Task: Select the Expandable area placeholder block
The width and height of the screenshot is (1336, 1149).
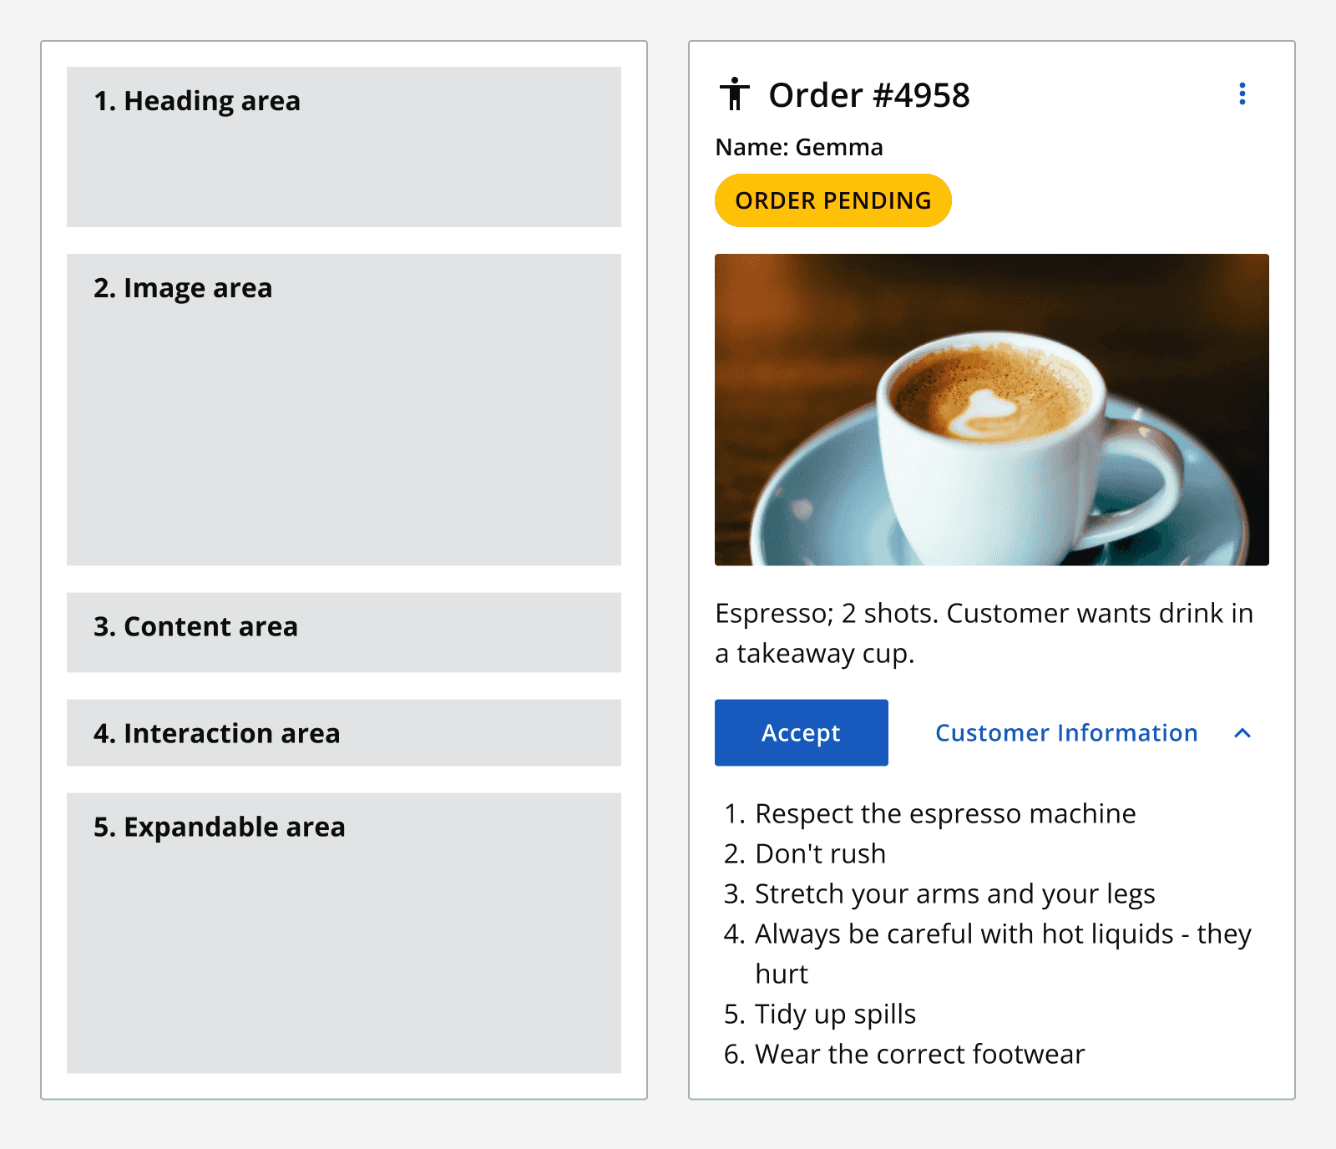Action: click(343, 933)
